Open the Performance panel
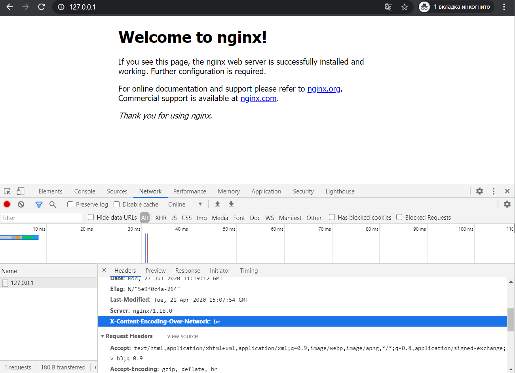Viewport: 515px width, 373px height. 190,191
